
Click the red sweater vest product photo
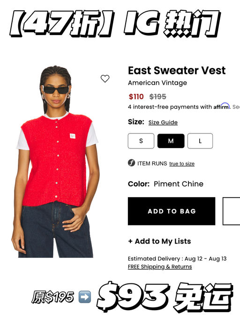click(x=55, y=161)
